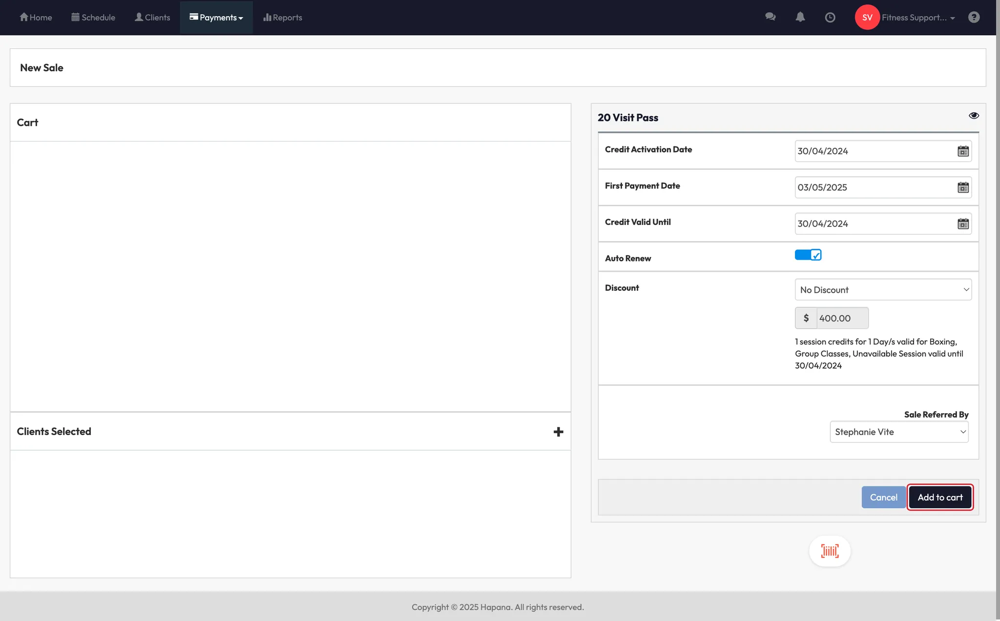The width and height of the screenshot is (1000, 621).
Task: Open the Schedule page
Action: (x=93, y=18)
